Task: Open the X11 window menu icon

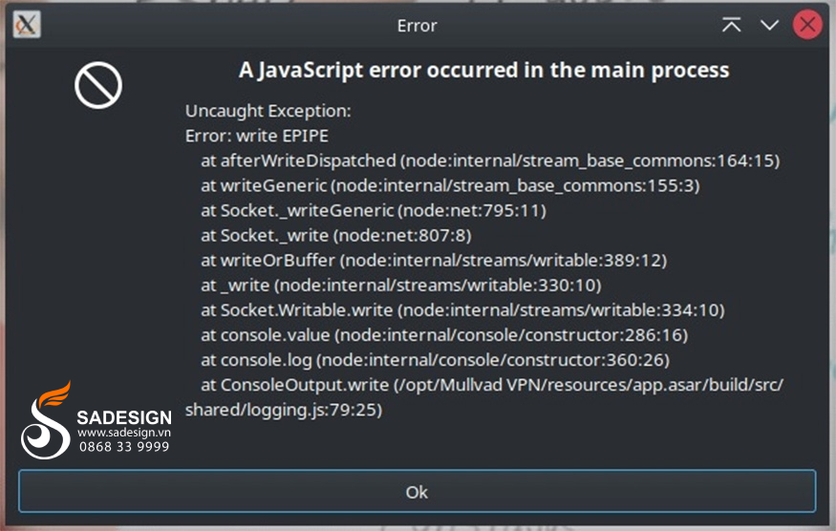Action: [x=27, y=25]
